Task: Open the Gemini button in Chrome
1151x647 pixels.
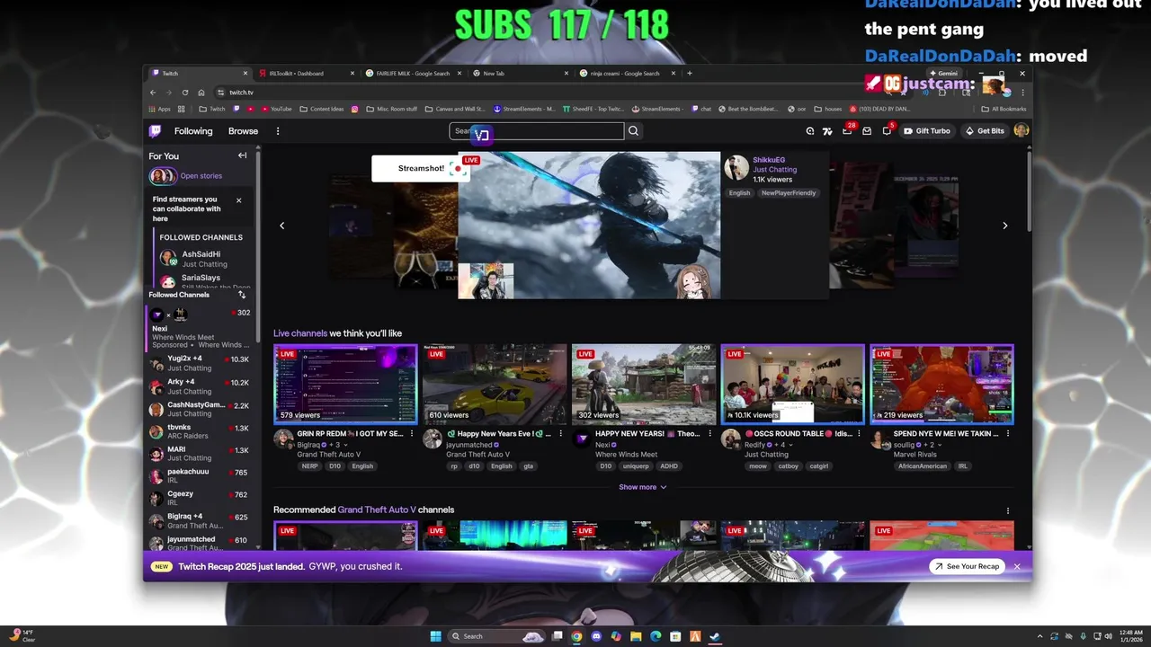Action: pos(943,74)
